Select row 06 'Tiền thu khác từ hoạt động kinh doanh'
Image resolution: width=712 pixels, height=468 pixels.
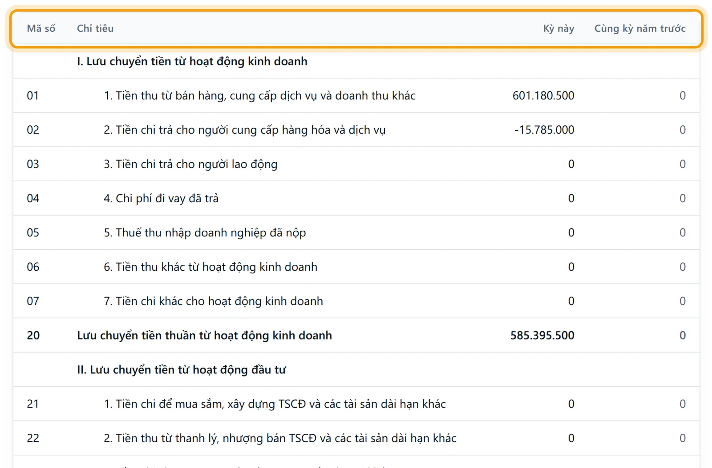[x=356, y=267]
